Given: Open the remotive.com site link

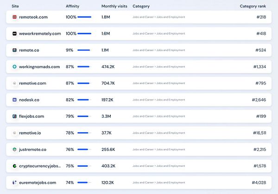Looking at the screenshot, I should pos(32,83).
